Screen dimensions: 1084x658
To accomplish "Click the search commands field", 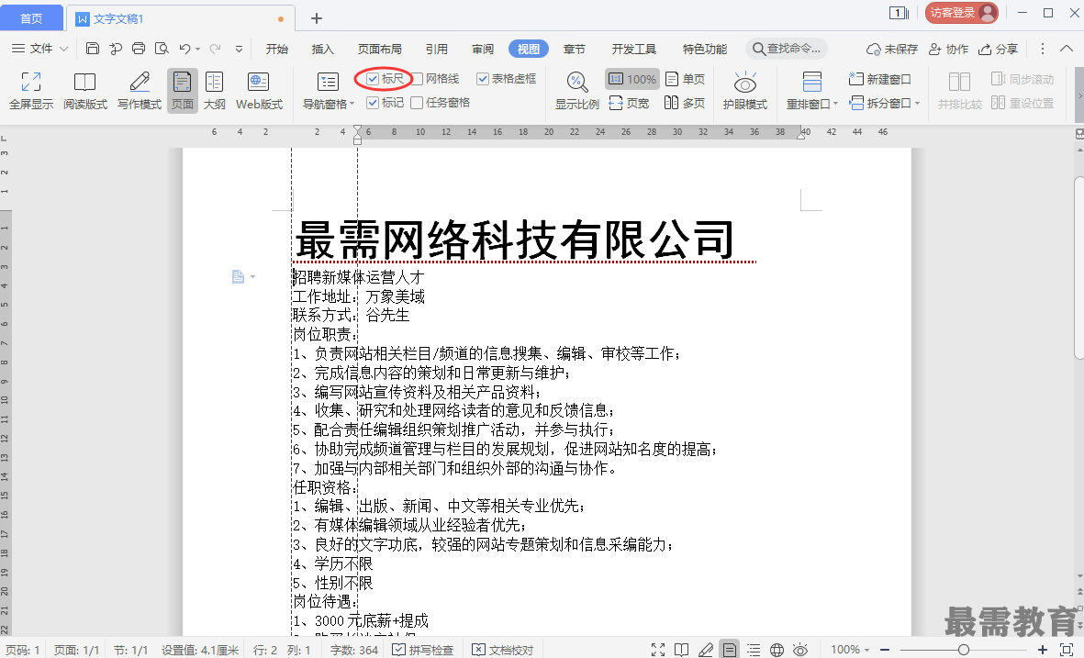I will [787, 49].
